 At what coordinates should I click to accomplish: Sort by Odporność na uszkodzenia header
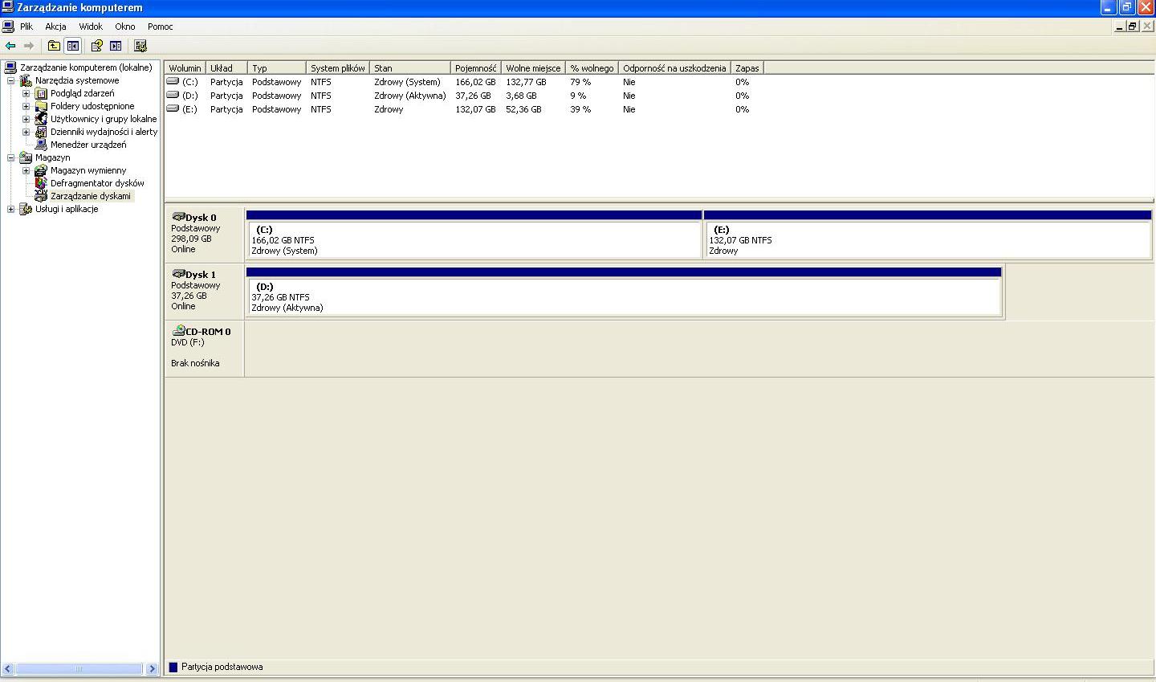pyautogui.click(x=674, y=68)
